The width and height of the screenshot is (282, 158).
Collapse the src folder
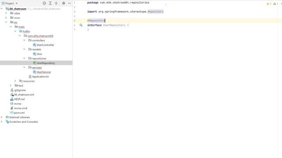pyautogui.click(x=6, y=22)
